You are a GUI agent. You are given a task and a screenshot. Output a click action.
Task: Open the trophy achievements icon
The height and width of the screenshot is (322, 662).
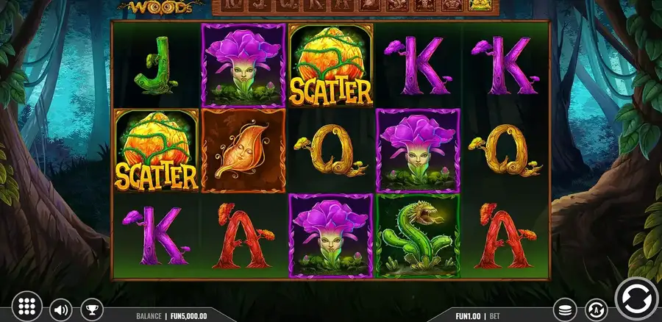92,311
